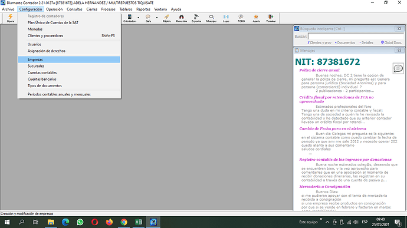Screen dimensions: 407x228
Task: Select the highlighted Empresas entry
Action: (x=69, y=60)
